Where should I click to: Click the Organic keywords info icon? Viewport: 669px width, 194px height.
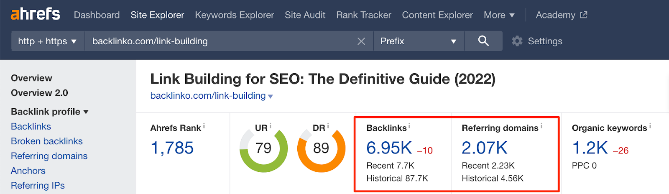point(650,125)
